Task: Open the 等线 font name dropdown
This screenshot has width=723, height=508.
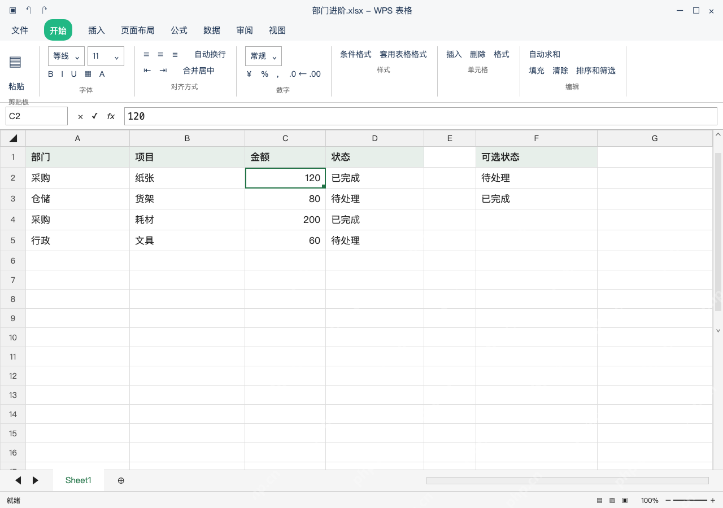Action: [x=67, y=56]
